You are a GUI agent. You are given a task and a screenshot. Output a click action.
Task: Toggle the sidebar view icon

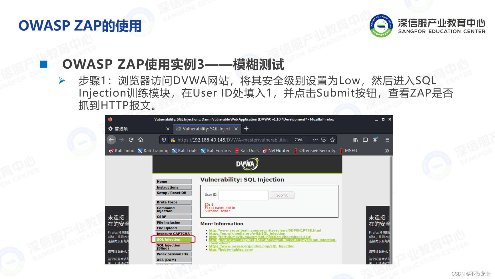click(x=365, y=140)
